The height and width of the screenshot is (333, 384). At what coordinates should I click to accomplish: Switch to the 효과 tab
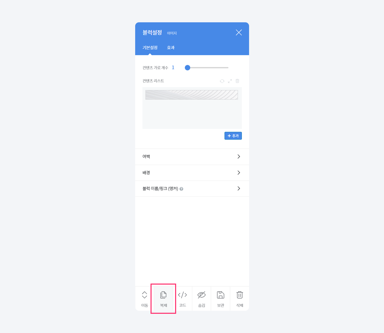tap(171, 48)
